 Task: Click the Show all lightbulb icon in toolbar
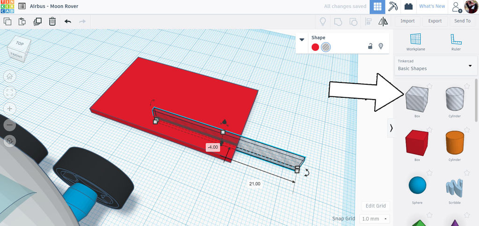pyautogui.click(x=323, y=22)
